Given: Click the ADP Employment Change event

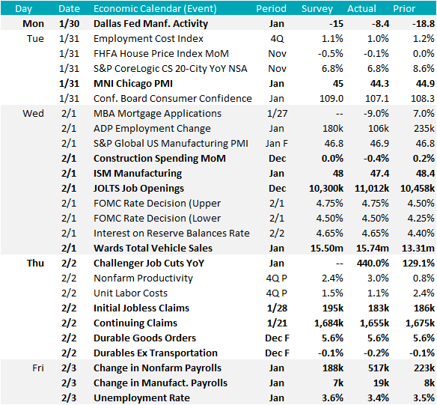Looking at the screenshot, I should tap(152, 129).
